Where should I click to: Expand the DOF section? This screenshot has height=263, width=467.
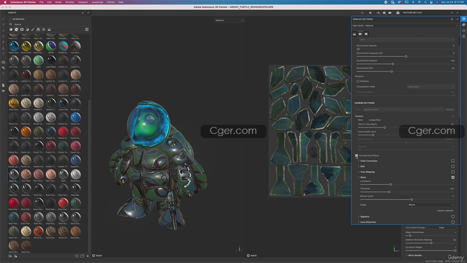(x=359, y=166)
